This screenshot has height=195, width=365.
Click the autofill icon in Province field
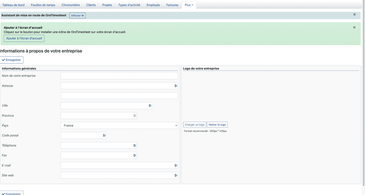coord(135,116)
